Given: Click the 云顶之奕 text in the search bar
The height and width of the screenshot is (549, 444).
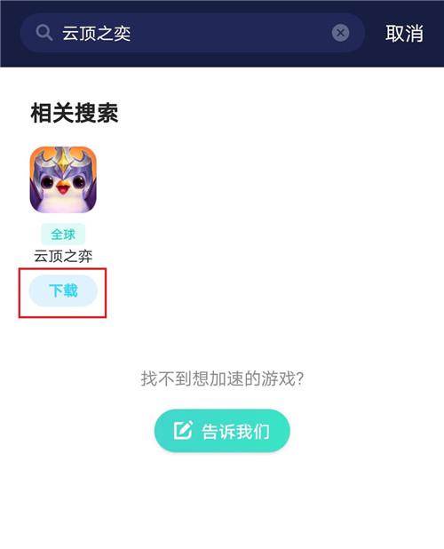Looking at the screenshot, I should (96, 34).
